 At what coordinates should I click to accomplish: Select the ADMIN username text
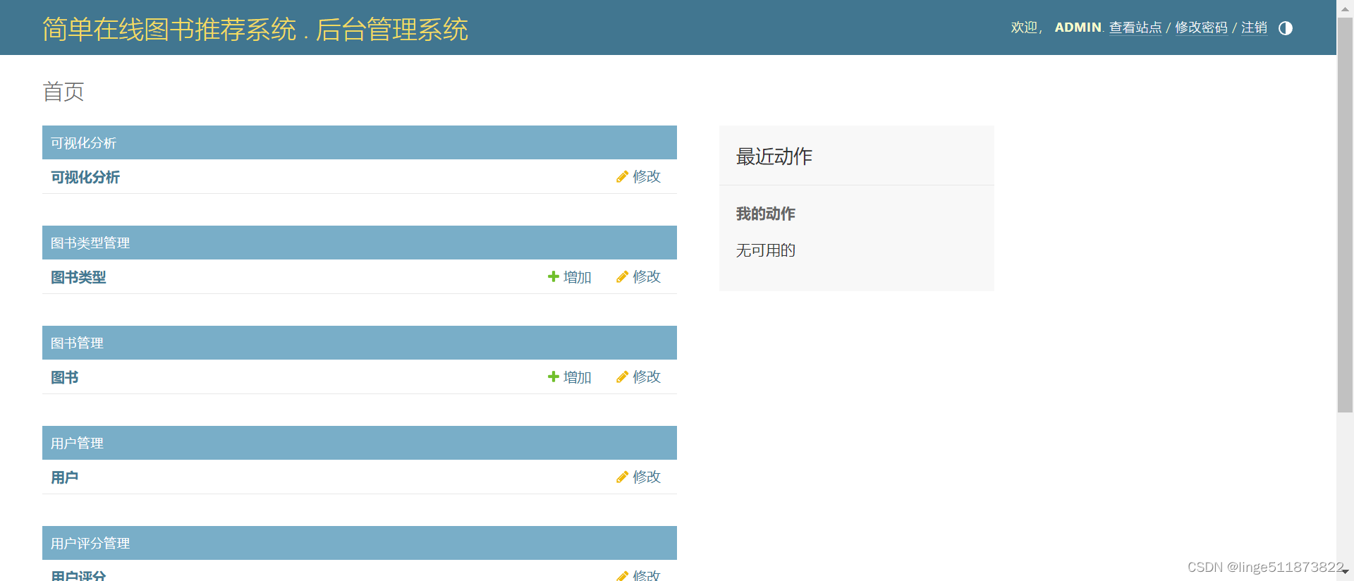coord(1078,27)
